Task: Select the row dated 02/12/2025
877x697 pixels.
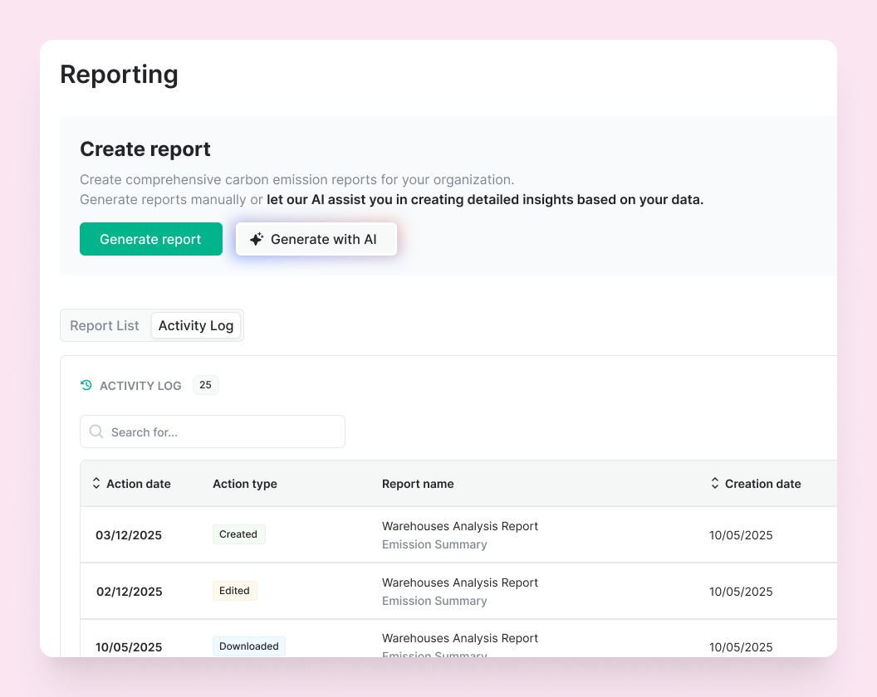Action: pyautogui.click(x=129, y=592)
